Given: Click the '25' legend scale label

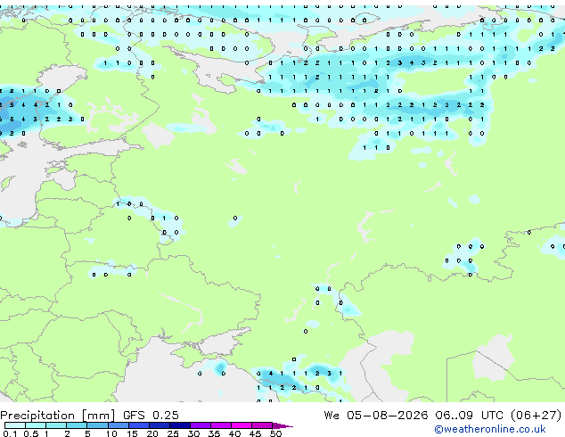Looking at the screenshot, I should tap(173, 433).
